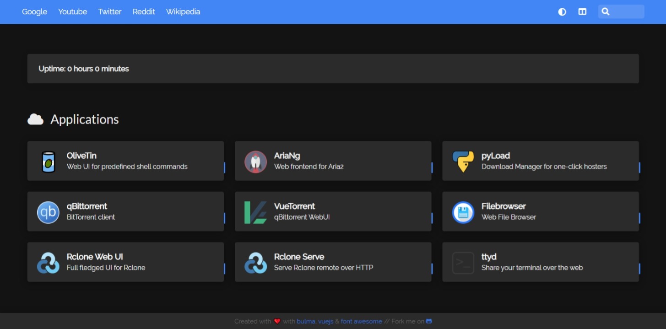Click the 'Full fledged UI for Rclone' text
Viewport: 666px width, 329px height.
(106, 268)
